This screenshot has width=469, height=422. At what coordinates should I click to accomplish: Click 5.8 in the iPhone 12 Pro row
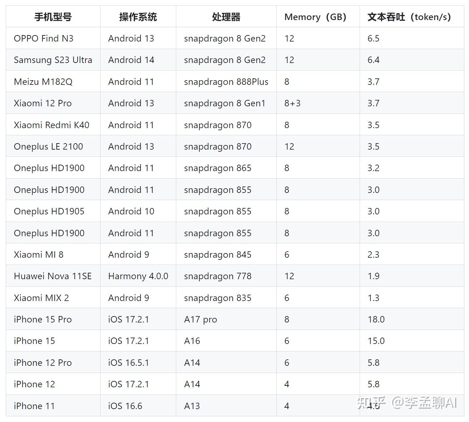click(x=374, y=363)
